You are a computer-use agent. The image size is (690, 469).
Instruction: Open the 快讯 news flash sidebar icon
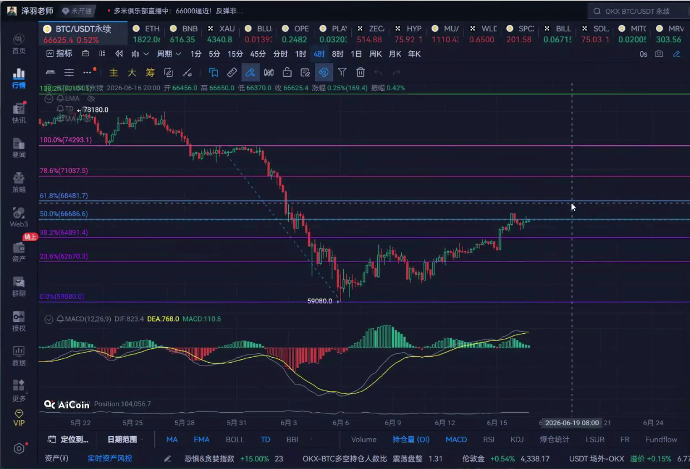click(19, 113)
